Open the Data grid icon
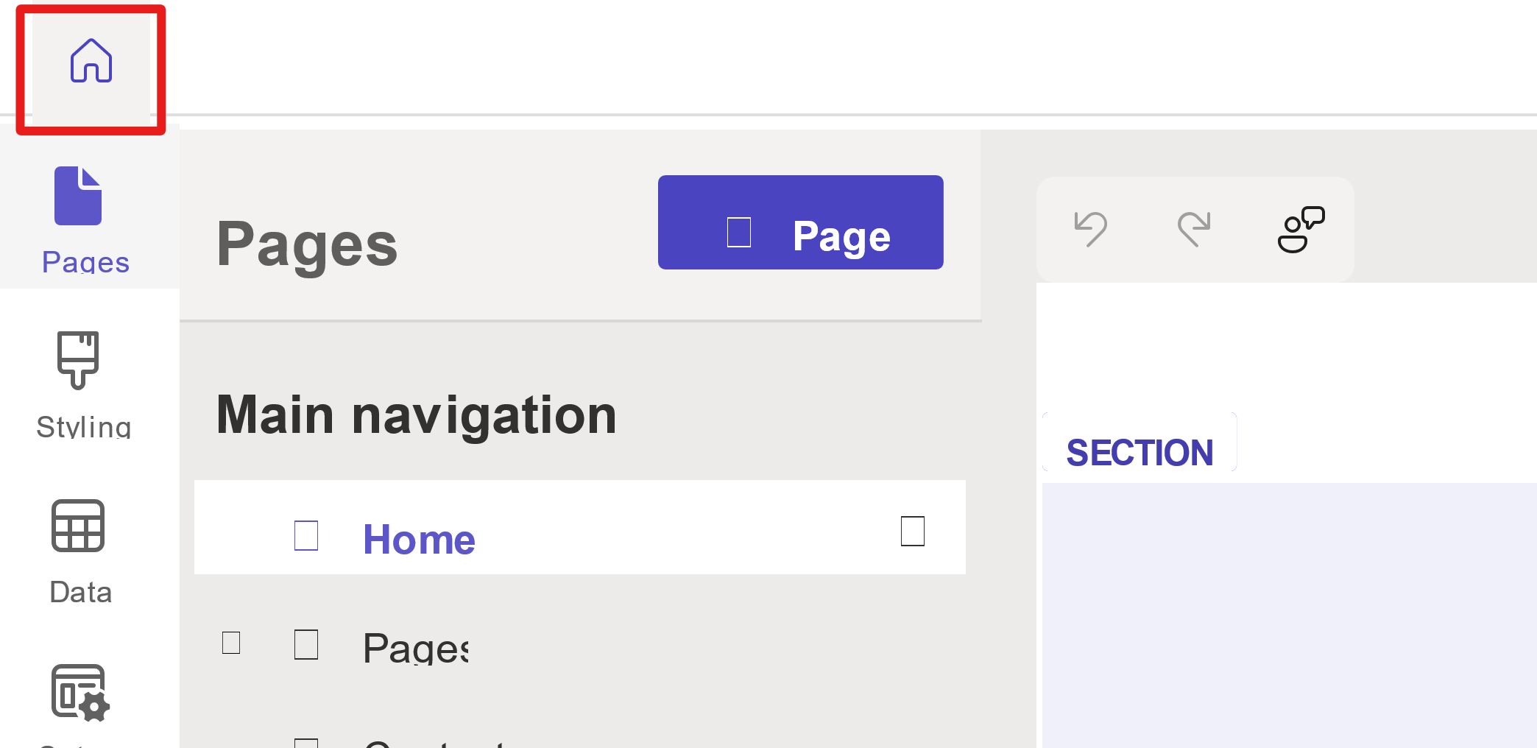The width and height of the screenshot is (1537, 748). [x=77, y=526]
